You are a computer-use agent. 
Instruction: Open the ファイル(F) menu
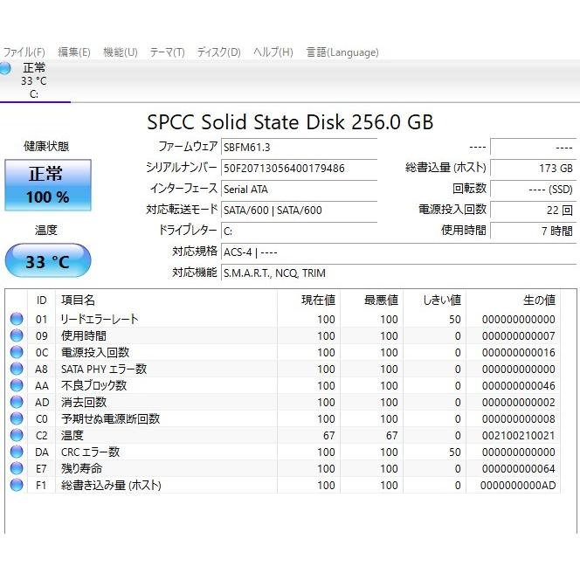tap(24, 52)
